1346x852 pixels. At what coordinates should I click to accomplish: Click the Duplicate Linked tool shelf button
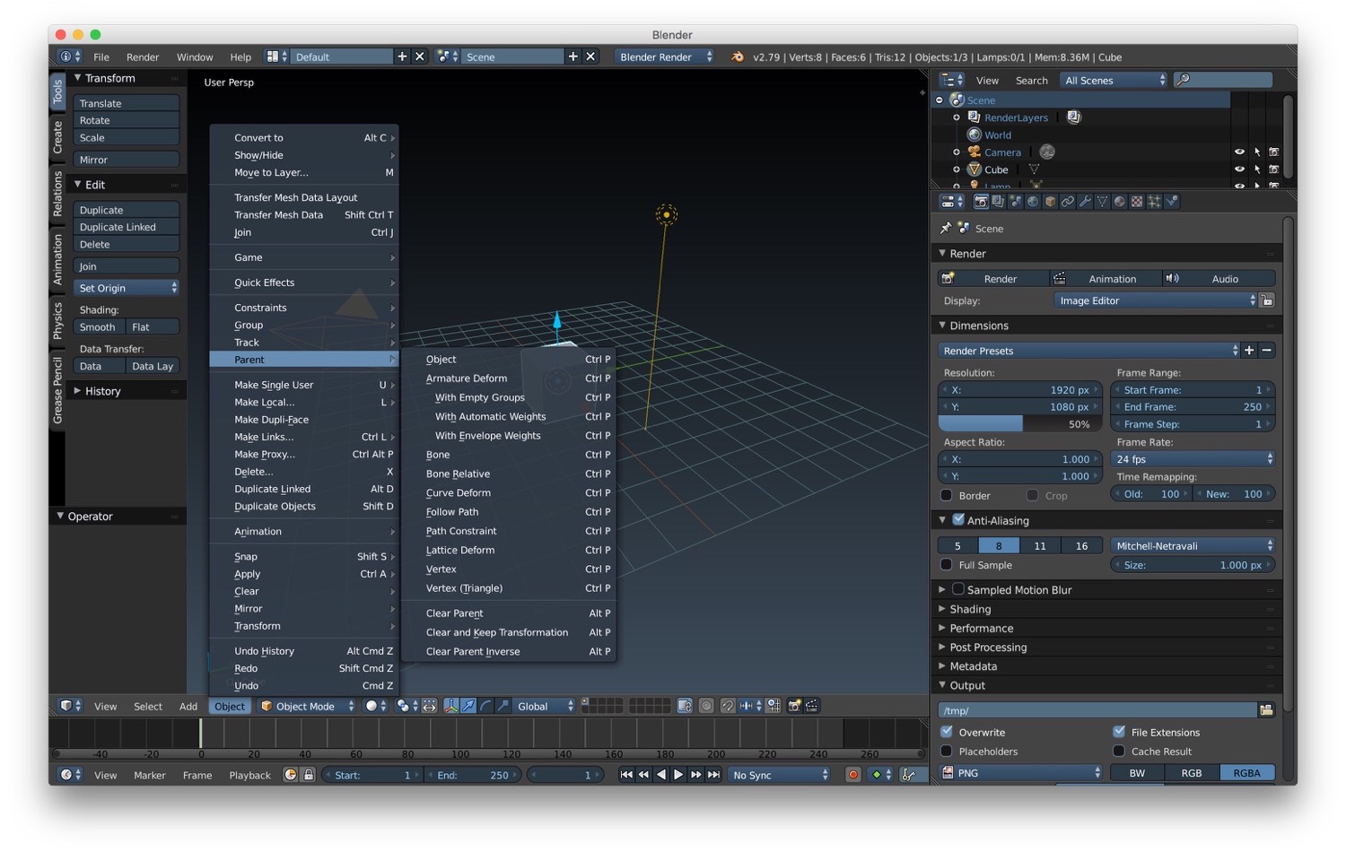tap(126, 227)
